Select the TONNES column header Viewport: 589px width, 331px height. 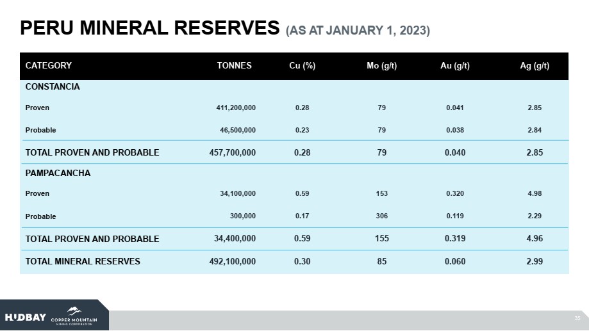(x=235, y=65)
